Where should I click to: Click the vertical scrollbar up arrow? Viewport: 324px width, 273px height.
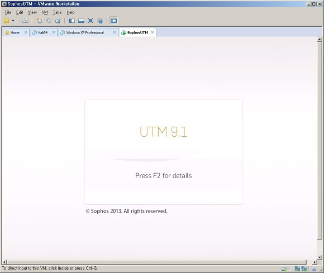(320, 39)
